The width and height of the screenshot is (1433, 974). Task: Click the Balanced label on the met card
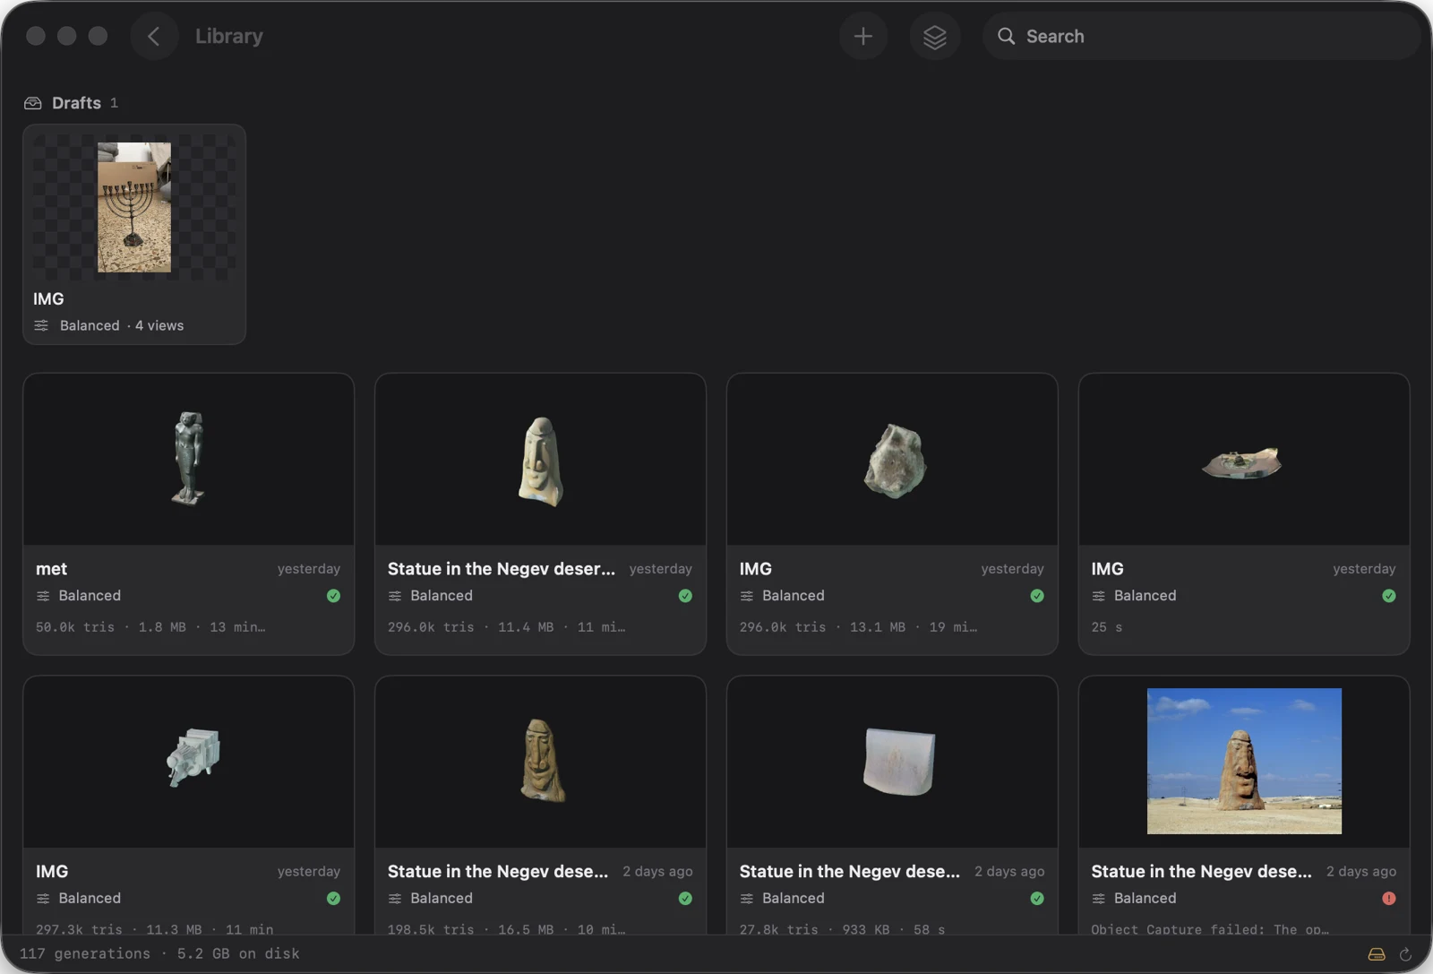coord(90,596)
